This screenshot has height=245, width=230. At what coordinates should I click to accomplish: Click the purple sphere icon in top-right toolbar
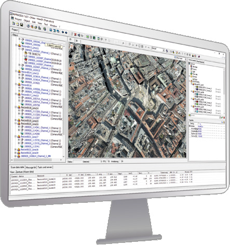click(199, 56)
